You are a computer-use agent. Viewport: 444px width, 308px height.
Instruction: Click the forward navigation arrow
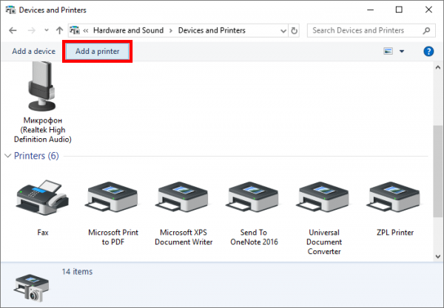click(31, 30)
